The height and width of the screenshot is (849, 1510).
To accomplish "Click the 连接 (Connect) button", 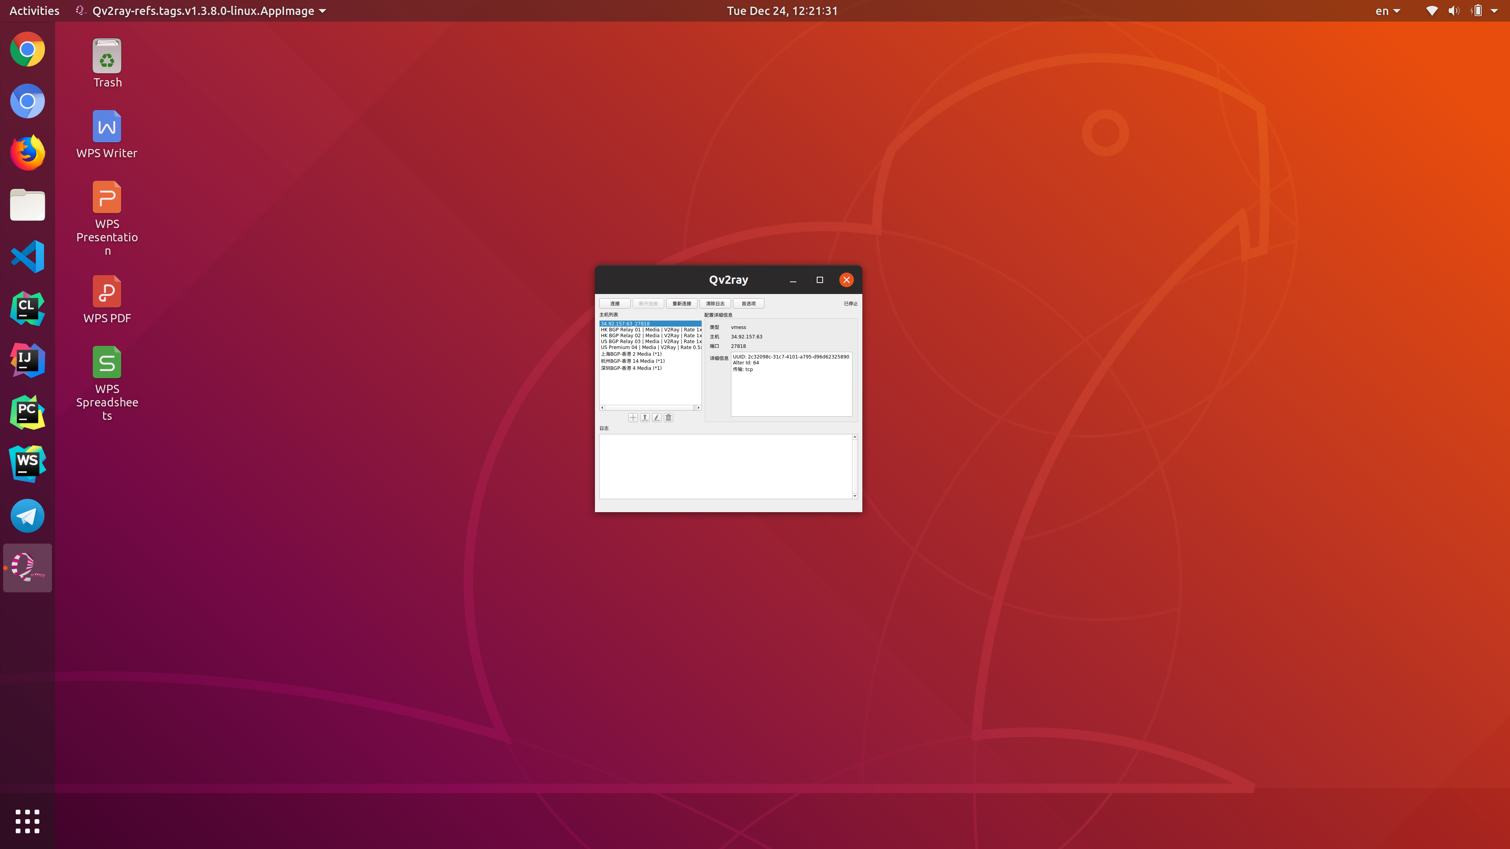I will tap(614, 303).
